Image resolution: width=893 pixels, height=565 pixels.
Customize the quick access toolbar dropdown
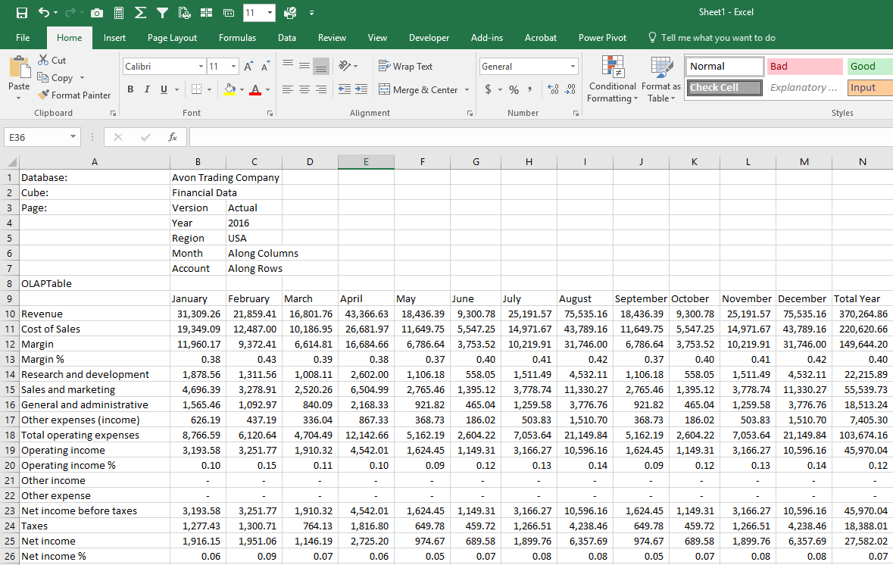tap(311, 13)
